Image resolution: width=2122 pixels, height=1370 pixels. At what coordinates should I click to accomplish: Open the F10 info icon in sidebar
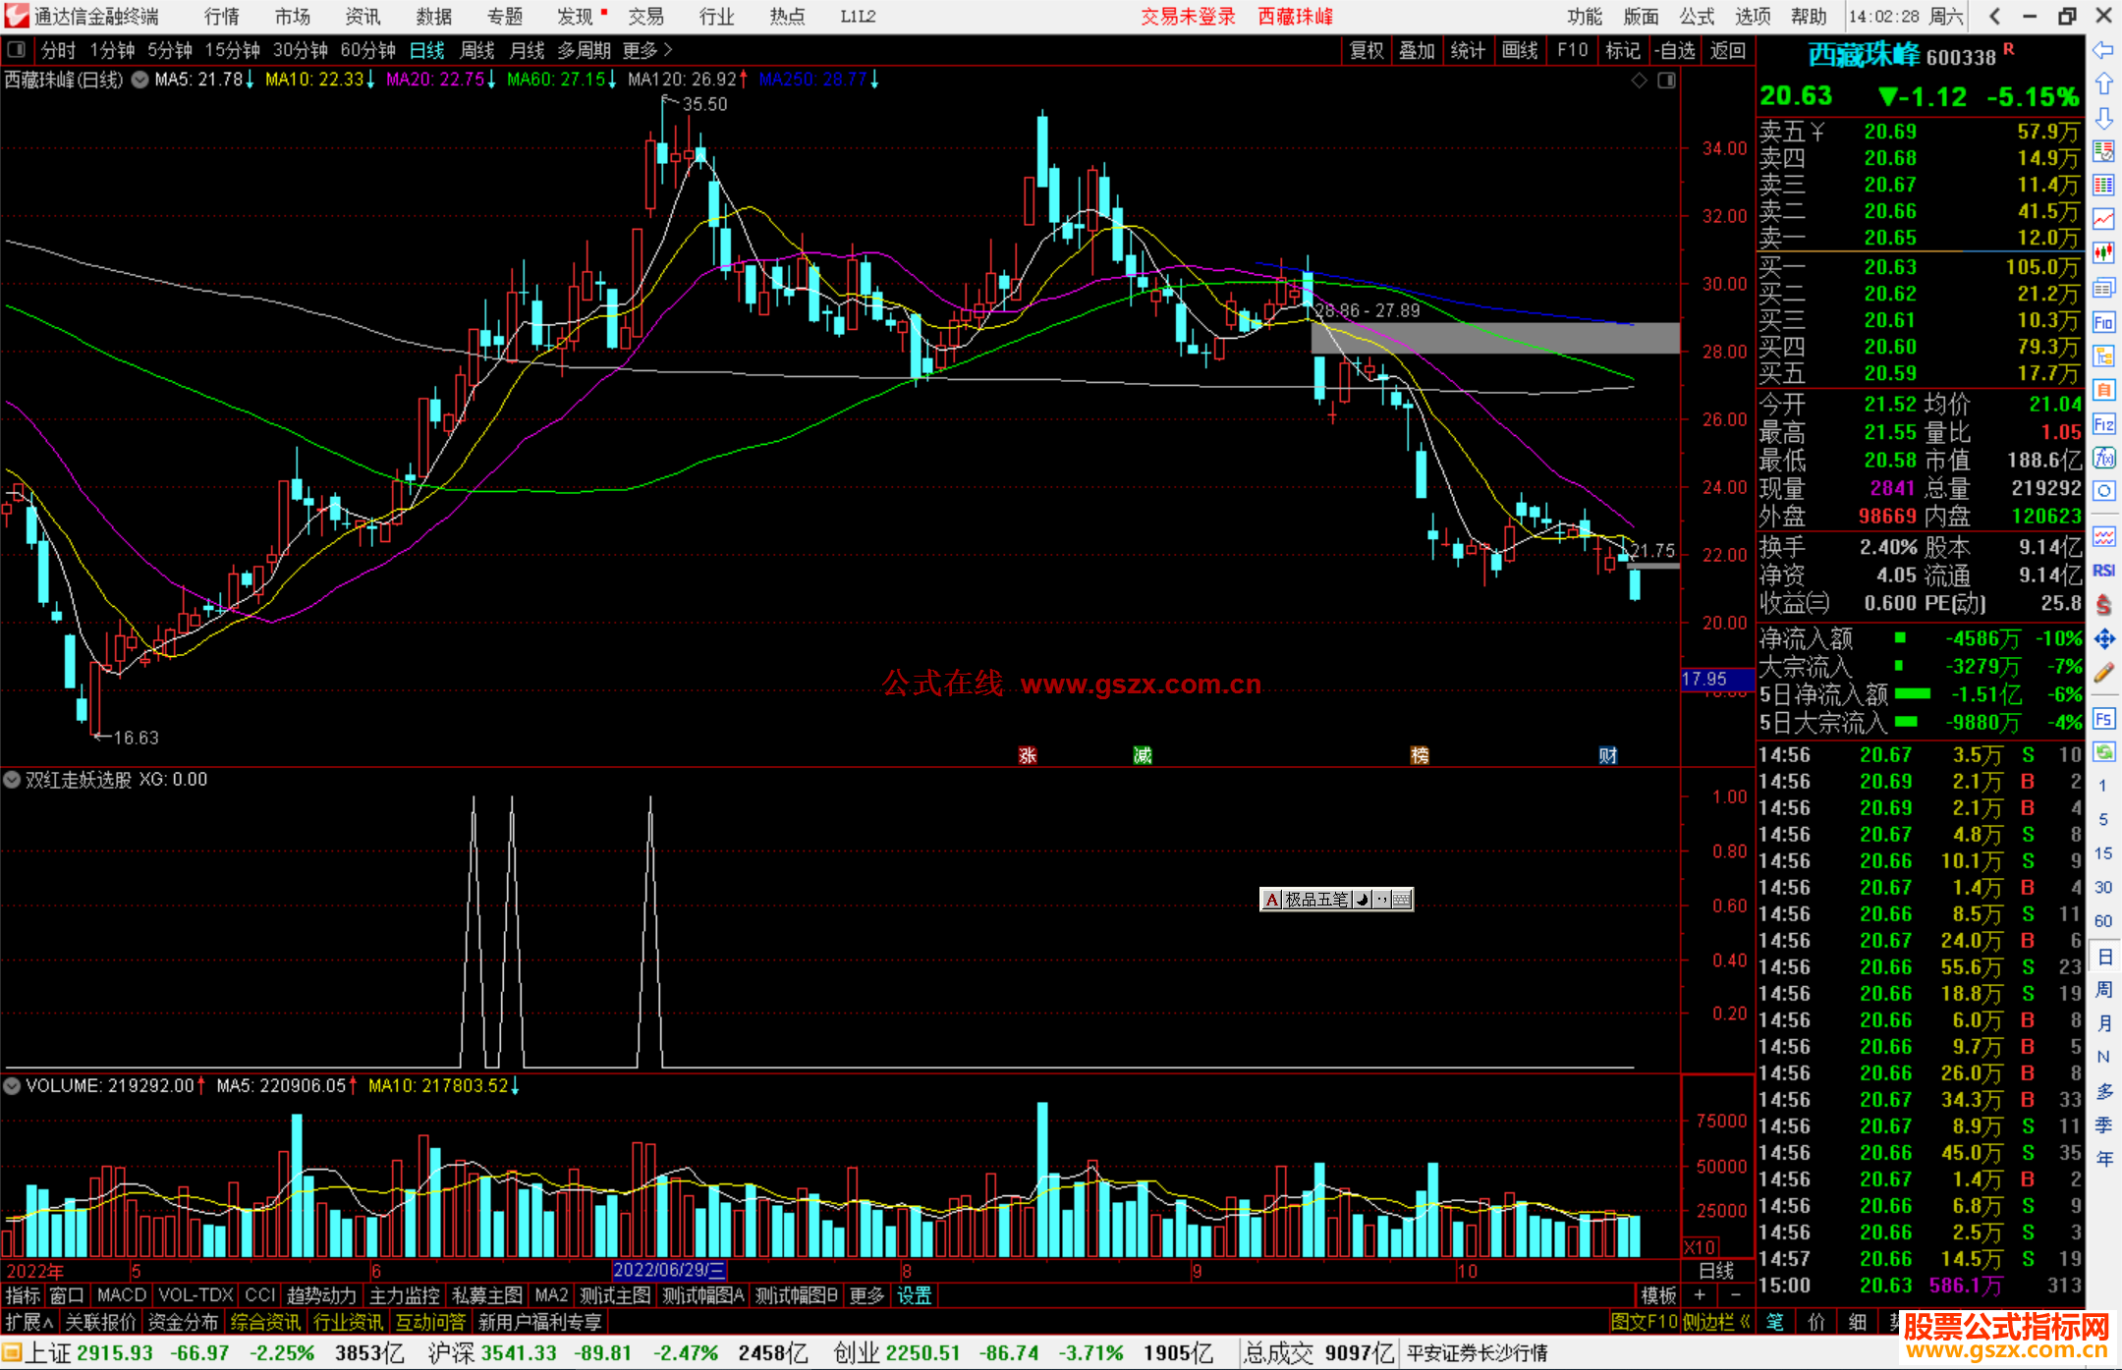coord(2103,322)
